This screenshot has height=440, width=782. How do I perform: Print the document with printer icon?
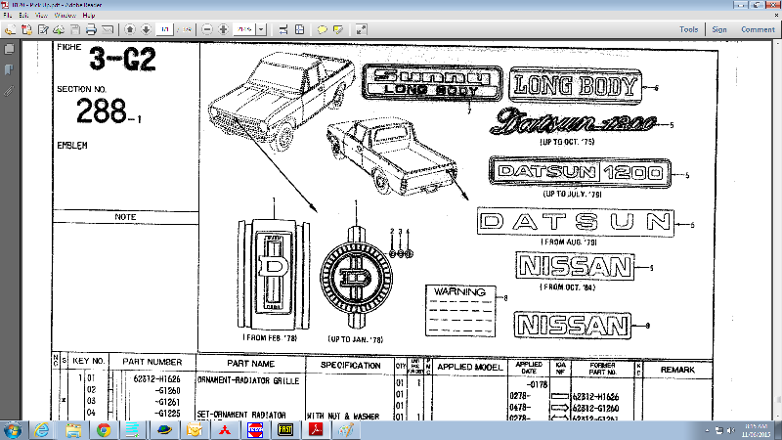91,30
